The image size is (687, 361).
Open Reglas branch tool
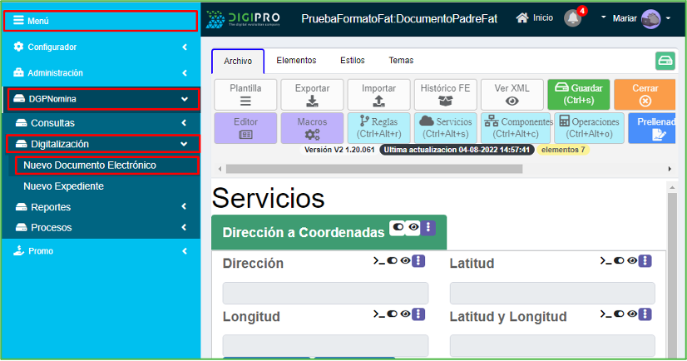pyautogui.click(x=378, y=127)
